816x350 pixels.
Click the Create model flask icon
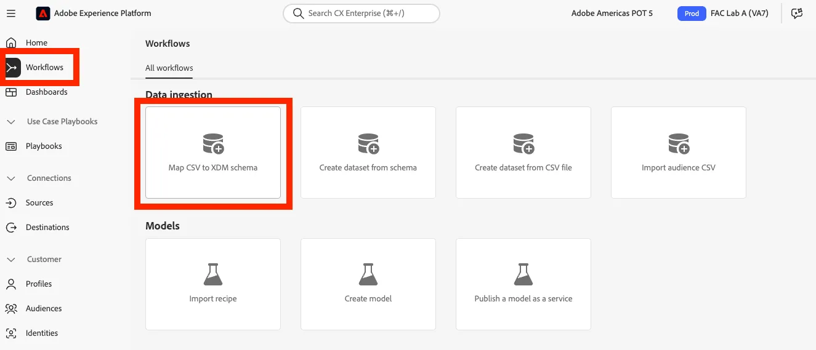coord(368,274)
